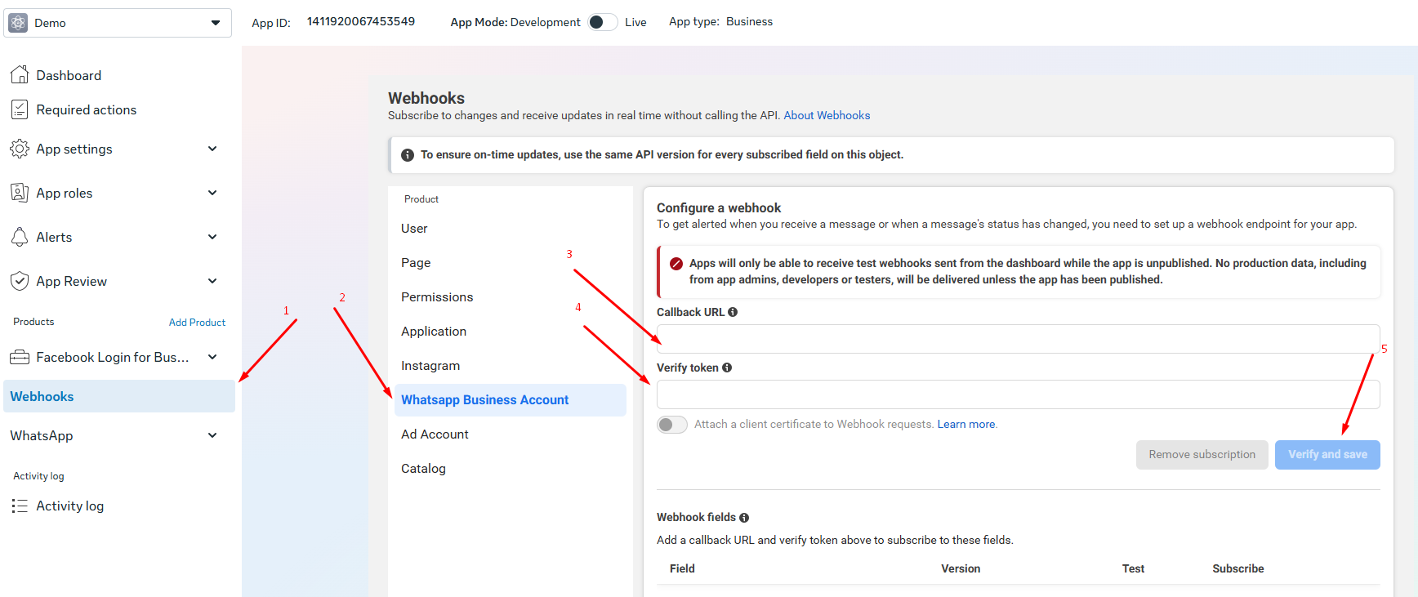This screenshot has height=597, width=1418.
Task: Enable attach client certificate toggle
Action: tap(672, 425)
